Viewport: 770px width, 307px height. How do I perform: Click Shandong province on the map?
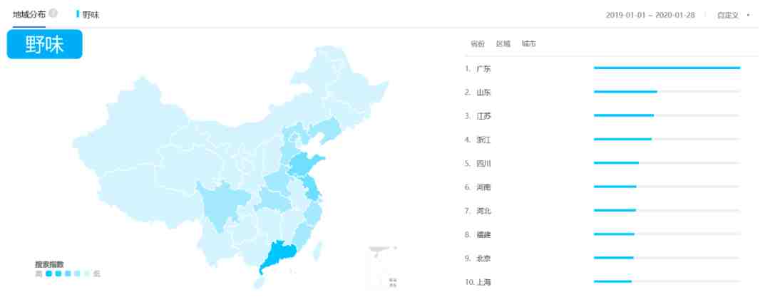tap(306, 165)
